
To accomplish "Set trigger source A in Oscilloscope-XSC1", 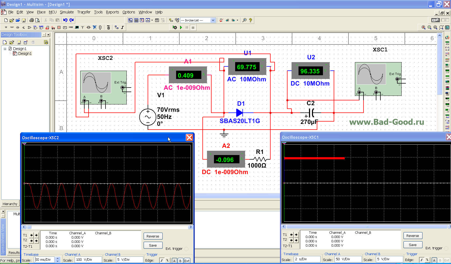I will [x=434, y=260].
